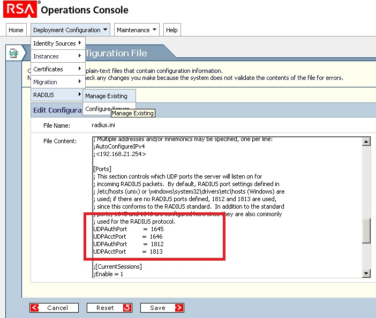Click the Cancel button
376x318 pixels.
coord(54,308)
